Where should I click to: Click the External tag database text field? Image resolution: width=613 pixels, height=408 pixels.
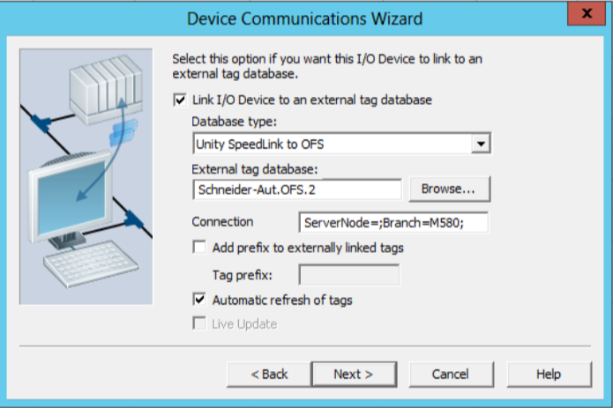click(297, 189)
